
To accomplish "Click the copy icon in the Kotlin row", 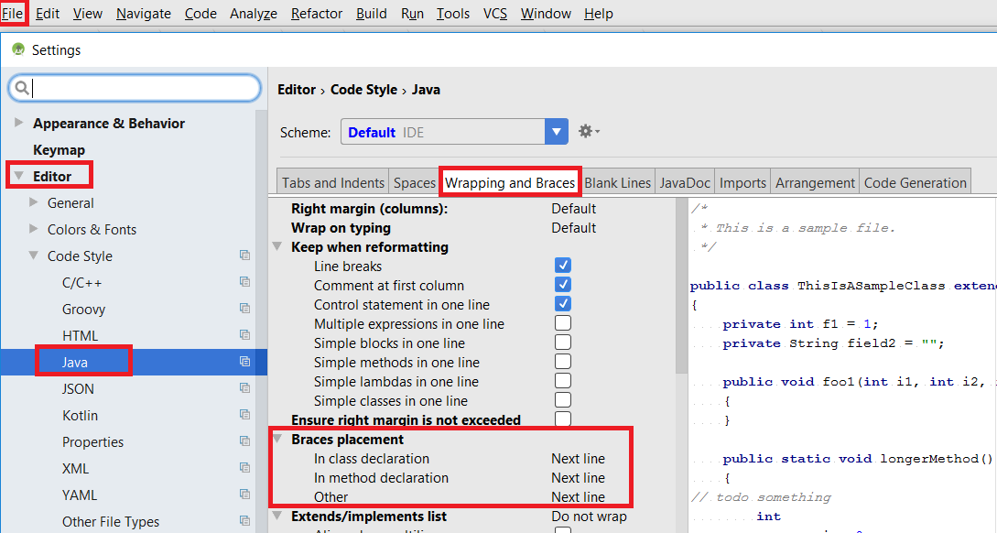I will (244, 415).
